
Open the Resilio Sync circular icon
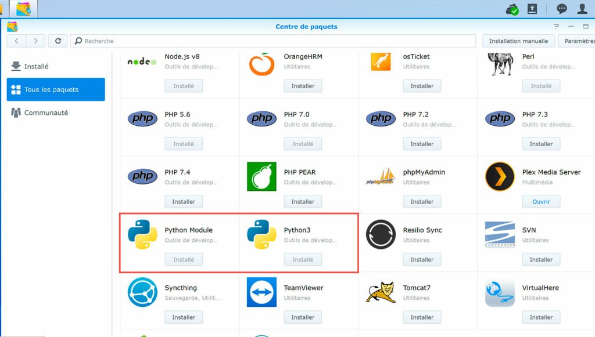point(381,234)
